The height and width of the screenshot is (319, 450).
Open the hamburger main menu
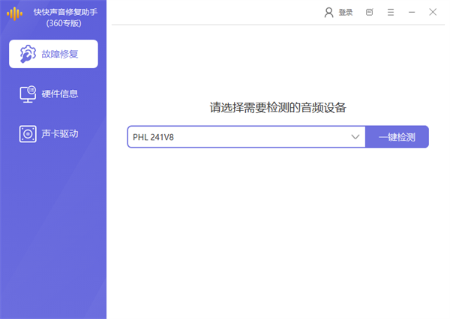coord(390,12)
